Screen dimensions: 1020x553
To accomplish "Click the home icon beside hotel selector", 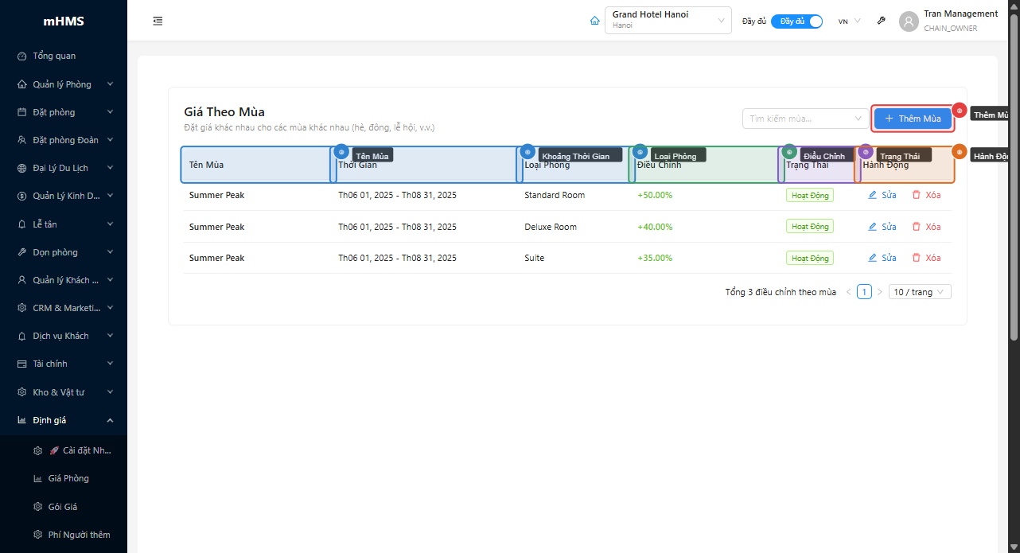I will click(594, 21).
